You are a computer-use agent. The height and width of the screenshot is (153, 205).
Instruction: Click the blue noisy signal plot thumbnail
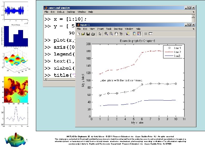pyautogui.click(x=15, y=11)
